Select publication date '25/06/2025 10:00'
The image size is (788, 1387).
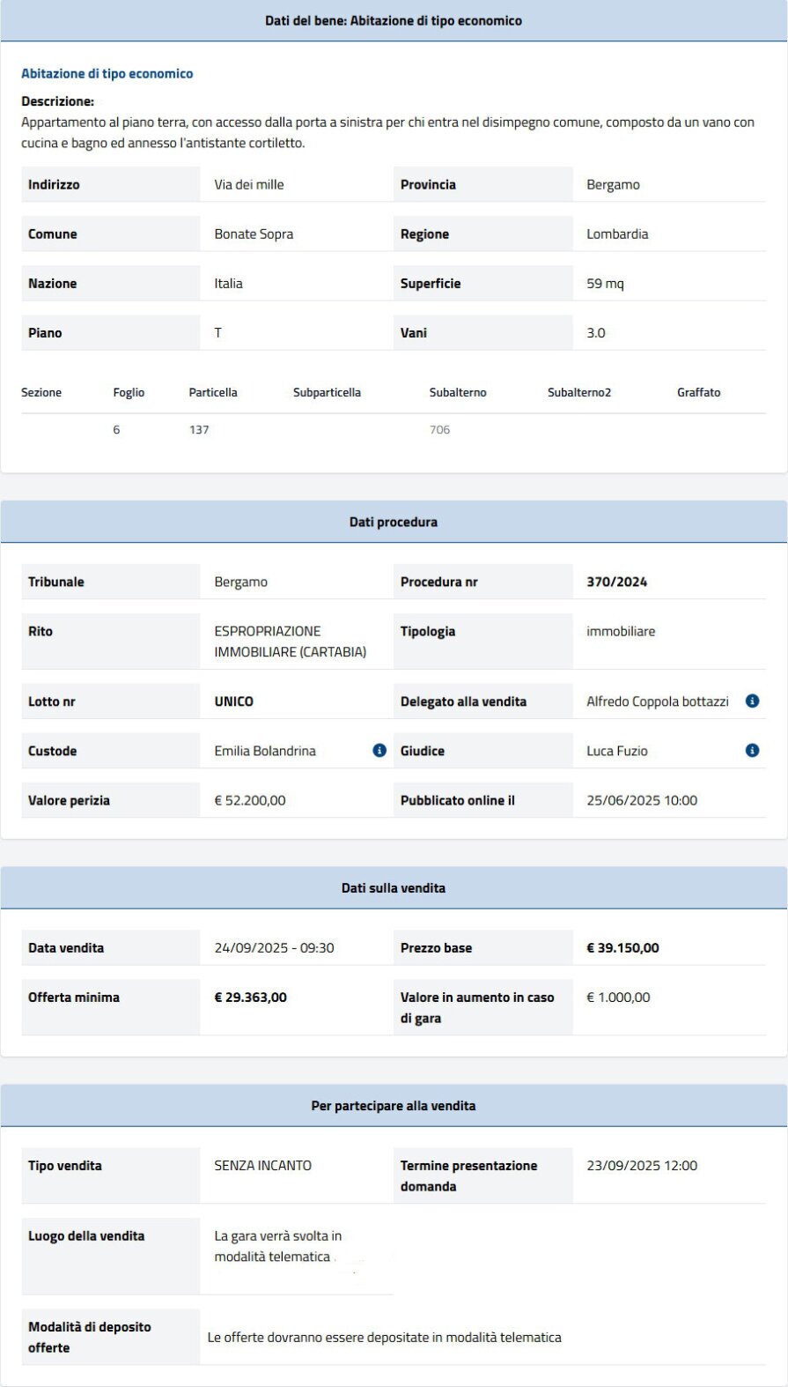pyautogui.click(x=642, y=801)
